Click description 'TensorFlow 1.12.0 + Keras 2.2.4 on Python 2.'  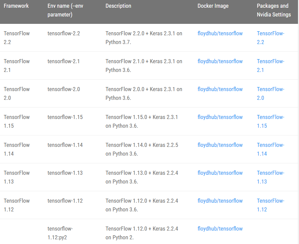(x=142, y=233)
